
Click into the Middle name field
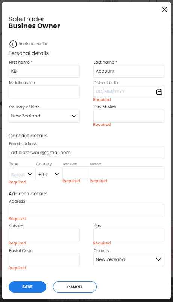click(x=44, y=92)
